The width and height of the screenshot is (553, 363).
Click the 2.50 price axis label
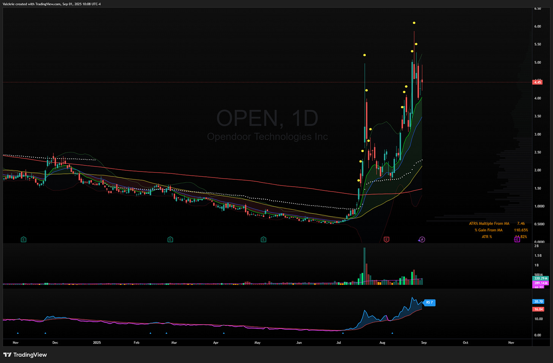[x=537, y=152]
